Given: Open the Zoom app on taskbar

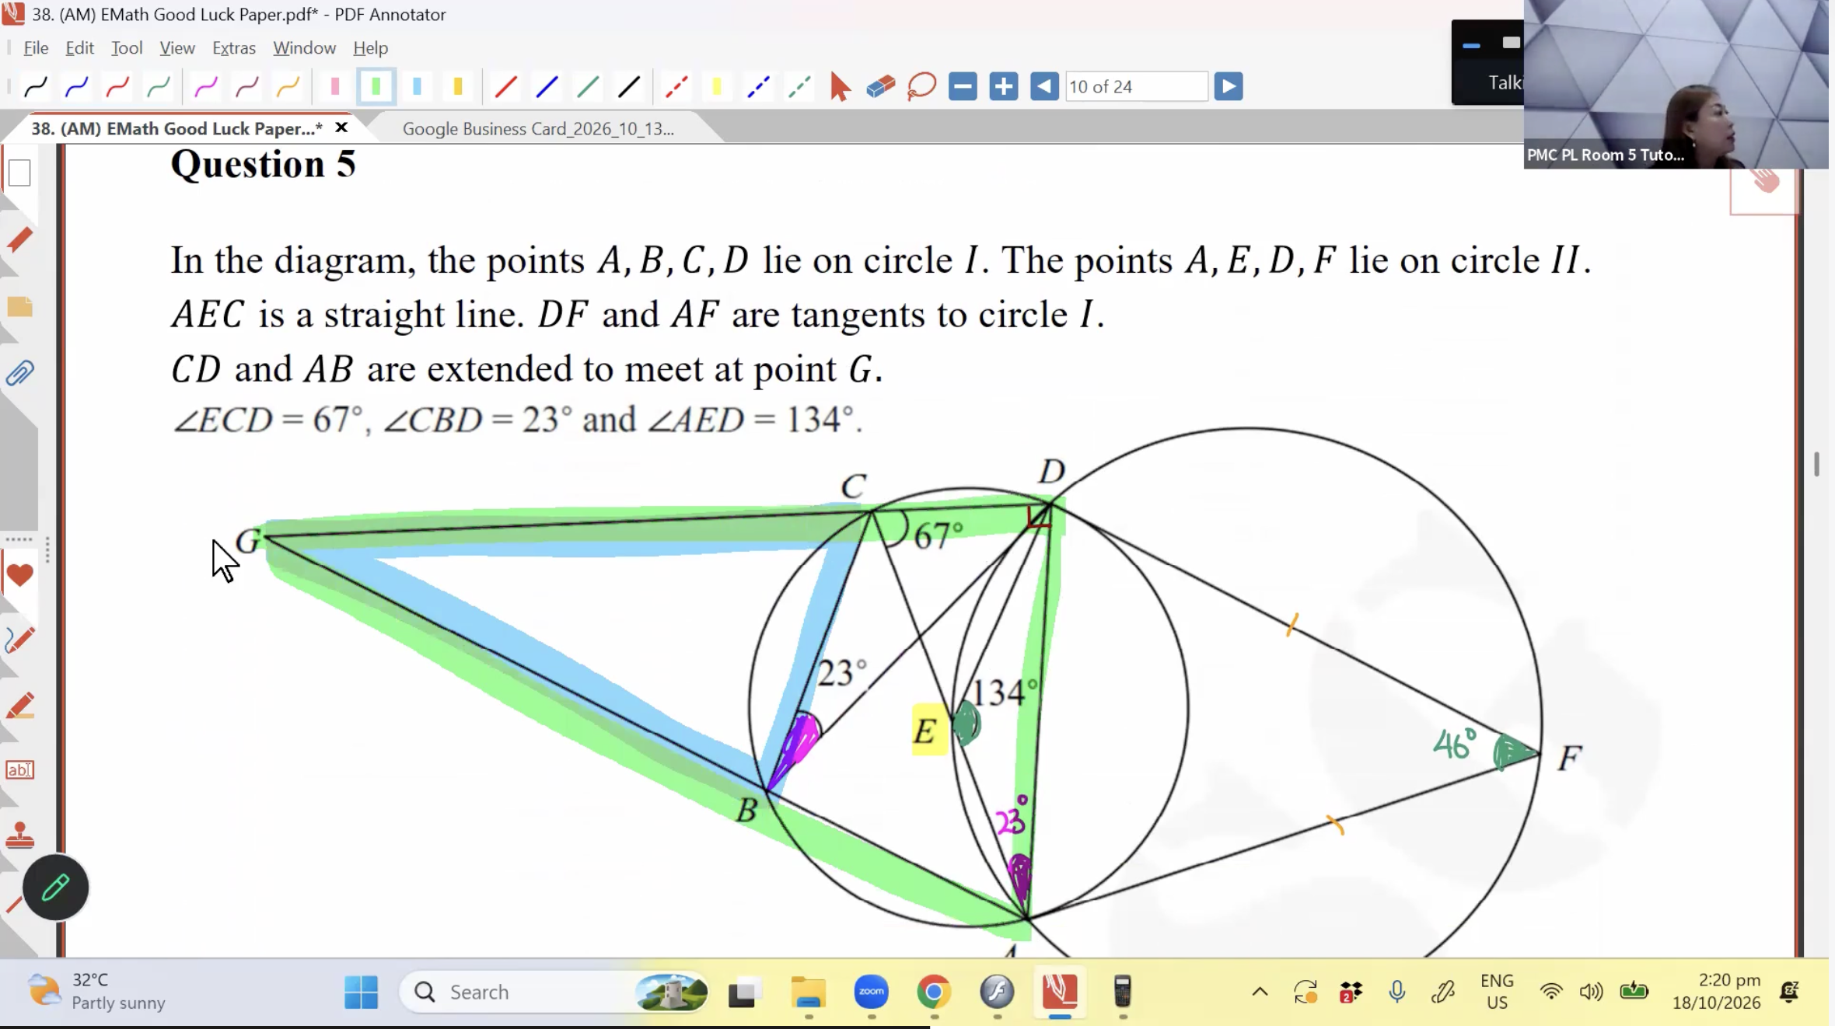Looking at the screenshot, I should tap(871, 992).
